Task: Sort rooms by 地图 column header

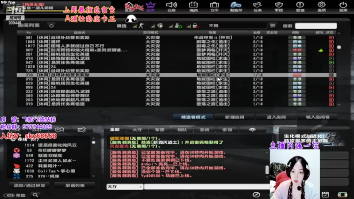Action: 212,32
